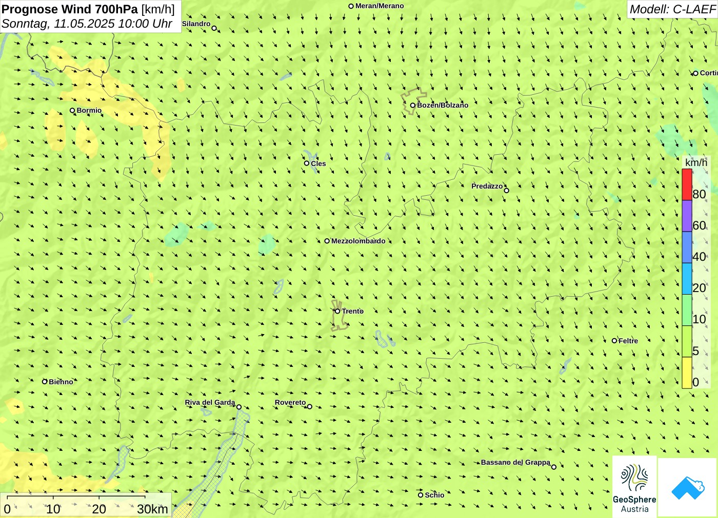Click the 'Cles' map label
Screen dimensions: 718x518
(x=318, y=163)
